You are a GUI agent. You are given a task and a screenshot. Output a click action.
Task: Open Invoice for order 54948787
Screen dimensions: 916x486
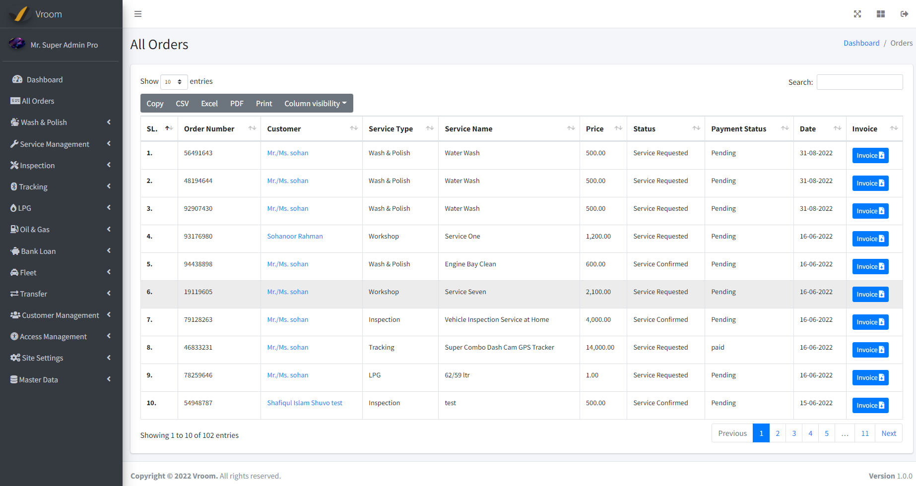[870, 405]
